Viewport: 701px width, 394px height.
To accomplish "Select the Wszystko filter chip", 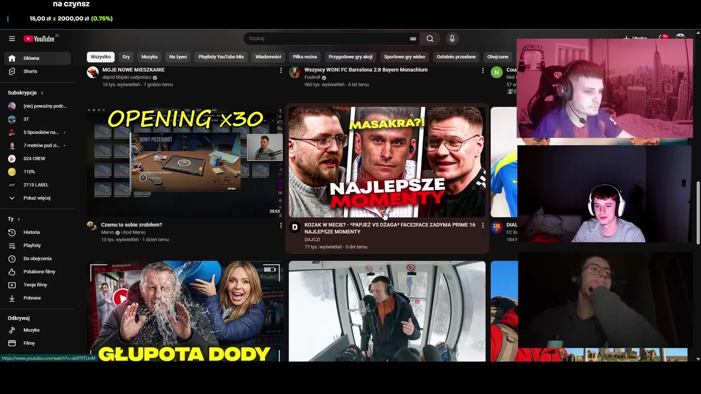I will point(101,57).
